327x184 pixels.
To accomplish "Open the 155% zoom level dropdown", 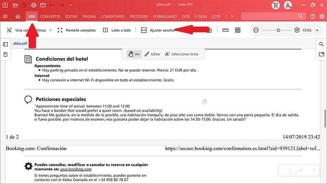I will 317,30.
